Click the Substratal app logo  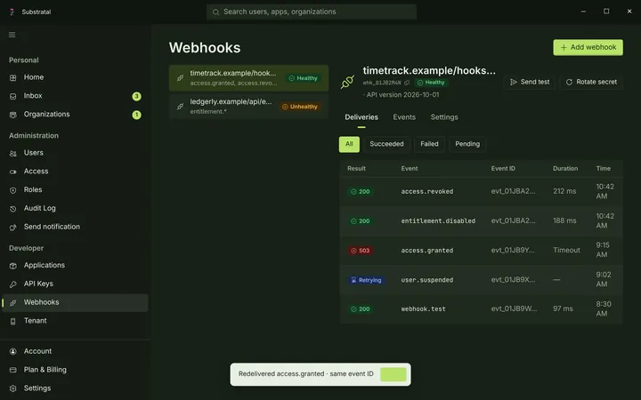[12, 12]
